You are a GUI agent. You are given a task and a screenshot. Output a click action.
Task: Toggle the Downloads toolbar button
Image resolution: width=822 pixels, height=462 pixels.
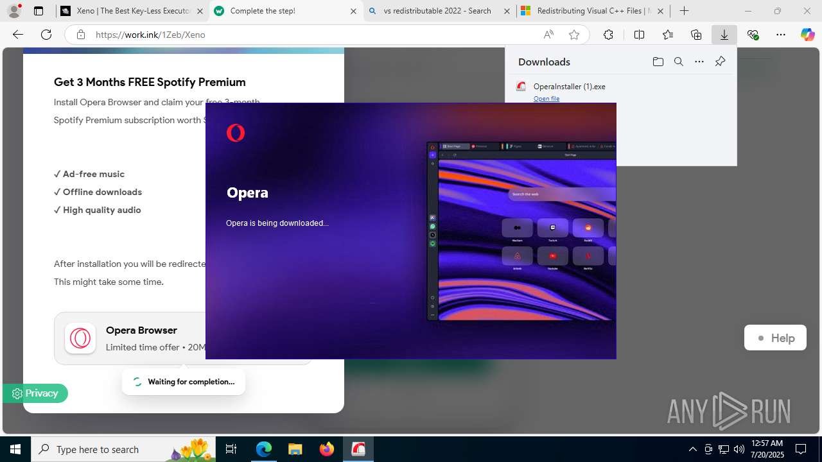[724, 35]
